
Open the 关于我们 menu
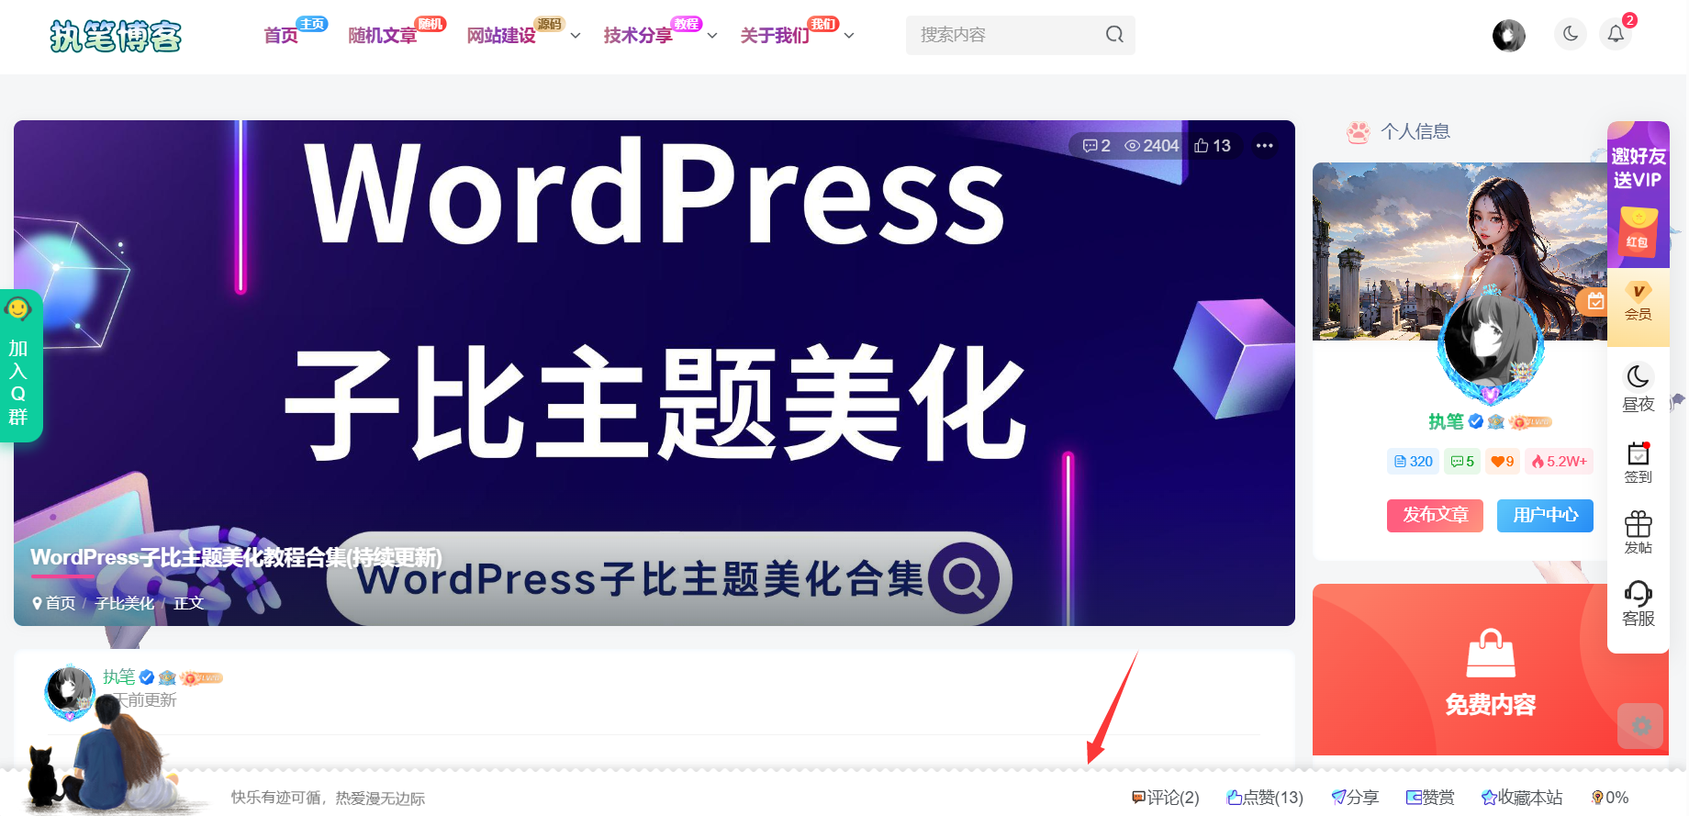pos(775,36)
